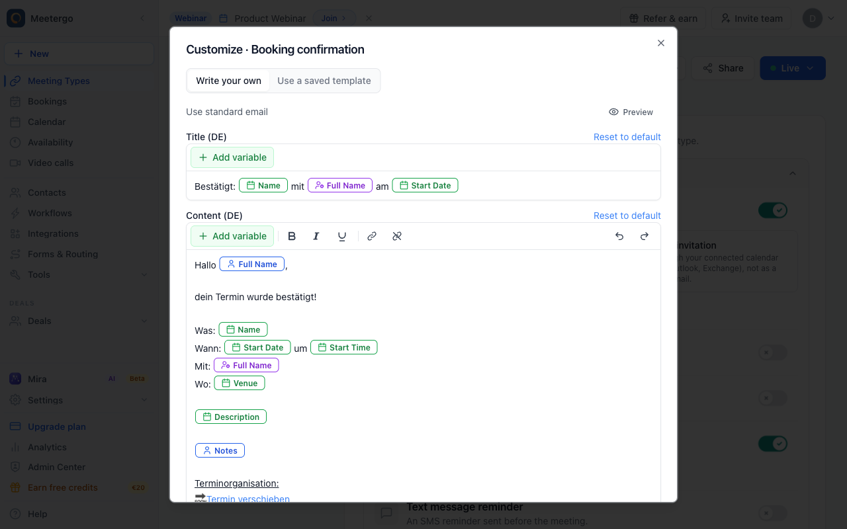Open Meeting Types in sidebar
Viewport: 847px width, 529px height.
79,81
